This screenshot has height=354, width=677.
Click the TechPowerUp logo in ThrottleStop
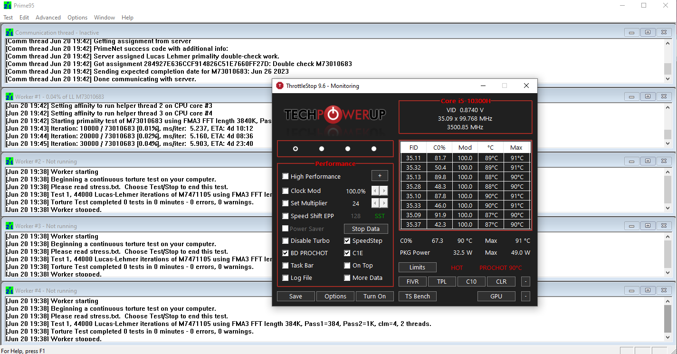coord(335,114)
